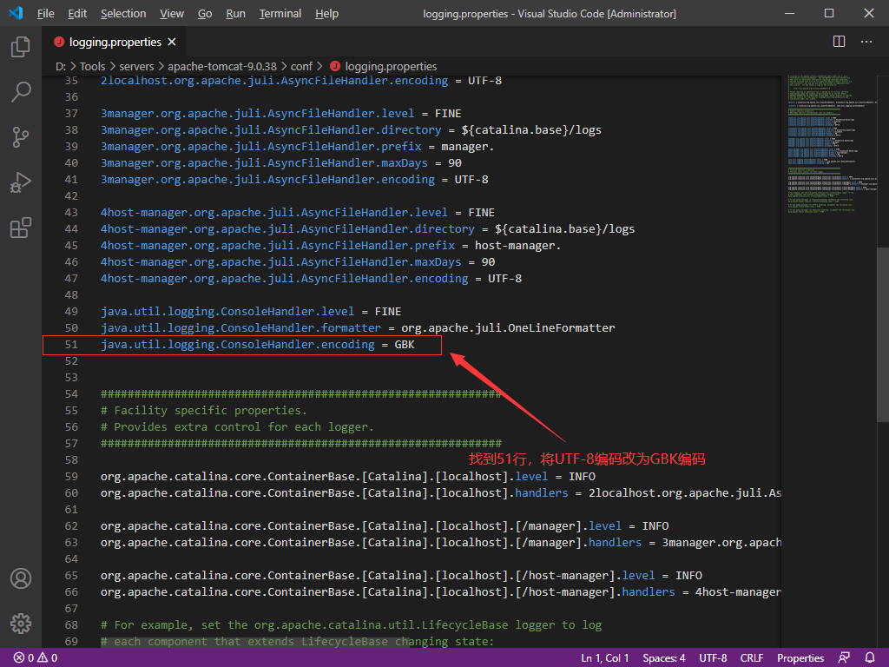This screenshot has height=667, width=889.
Task: Open the Search view in activity bar
Action: click(x=21, y=92)
